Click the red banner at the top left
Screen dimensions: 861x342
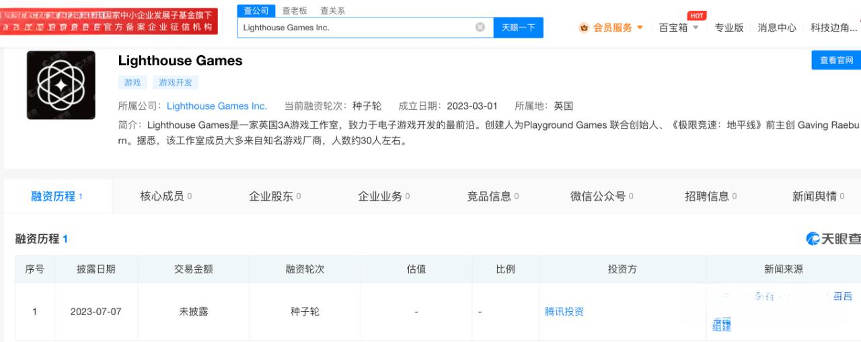(109, 22)
